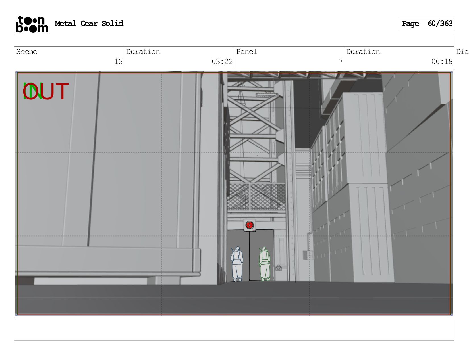
Task: Click the panel duration value '00:18'
Action: click(x=442, y=62)
